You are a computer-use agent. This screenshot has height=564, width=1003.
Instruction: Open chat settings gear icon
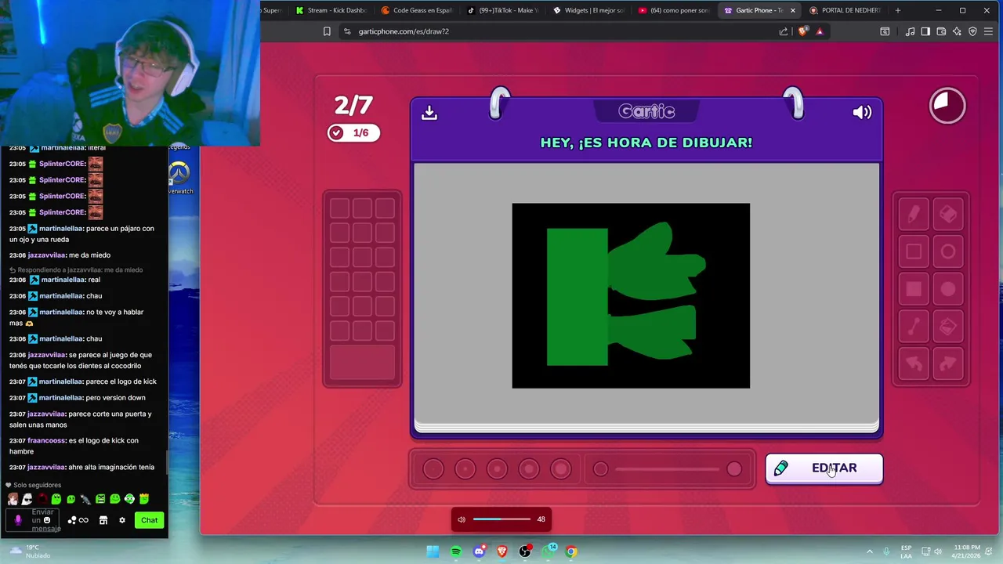tap(121, 520)
